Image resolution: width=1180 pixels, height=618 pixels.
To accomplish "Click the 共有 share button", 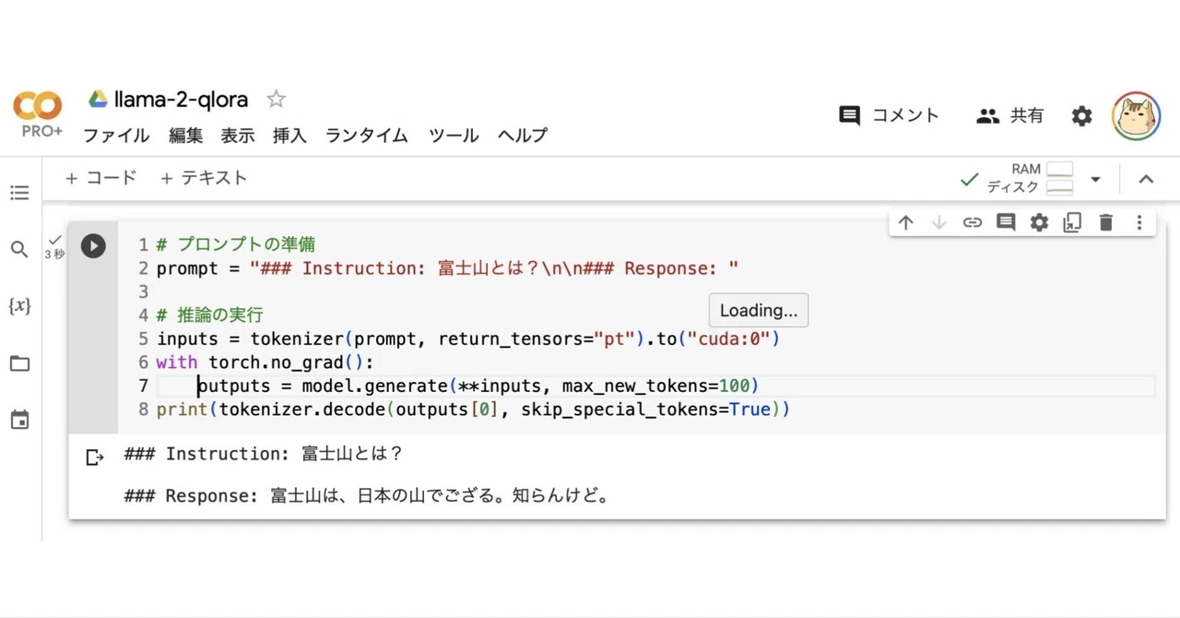I will coord(1010,115).
